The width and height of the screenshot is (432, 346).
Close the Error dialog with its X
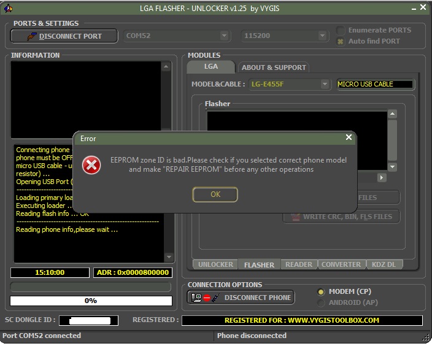point(349,137)
